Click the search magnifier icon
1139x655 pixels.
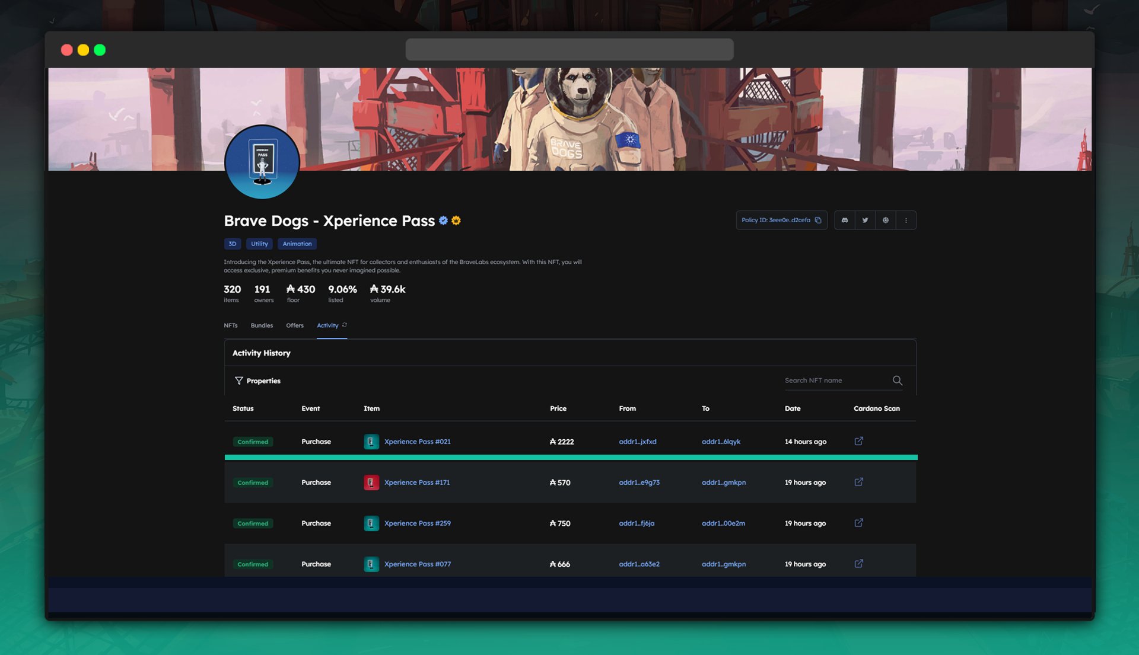click(897, 381)
